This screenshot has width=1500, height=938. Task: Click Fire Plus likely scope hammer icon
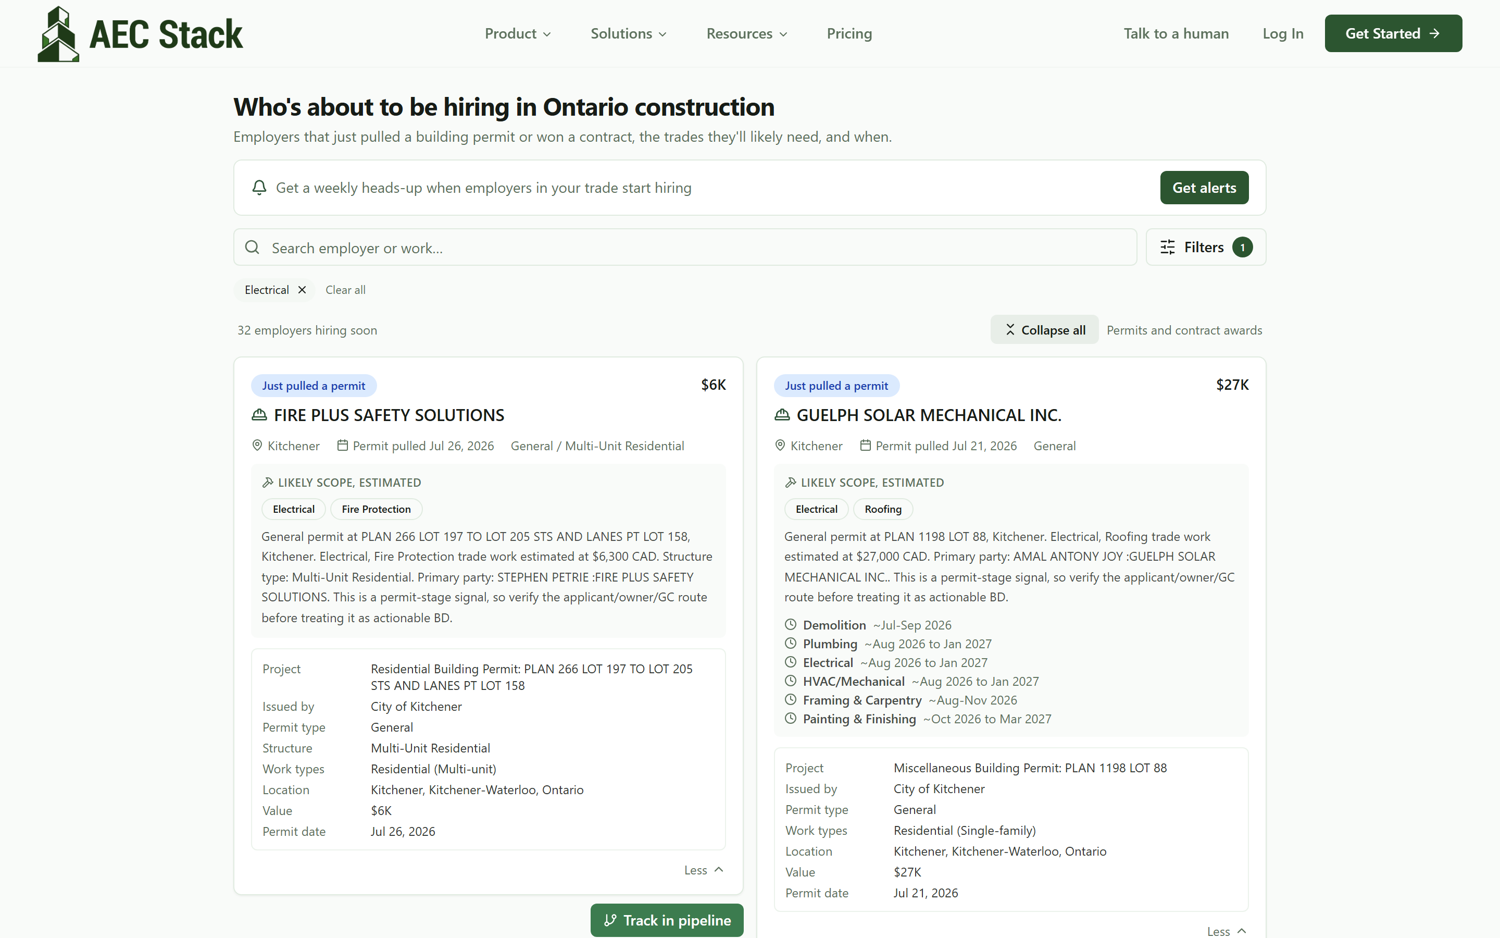[268, 482]
